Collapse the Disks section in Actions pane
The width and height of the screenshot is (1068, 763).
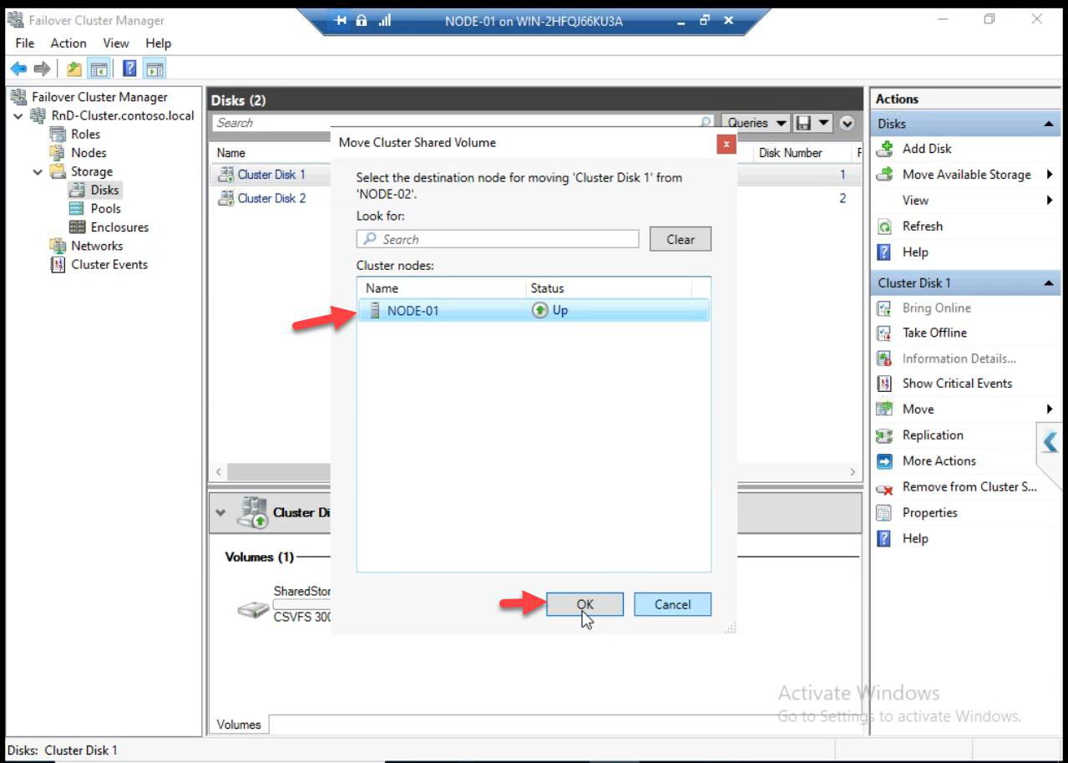tap(1048, 124)
